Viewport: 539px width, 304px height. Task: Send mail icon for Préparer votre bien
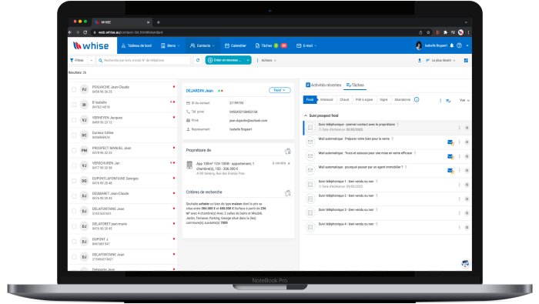pos(450,142)
